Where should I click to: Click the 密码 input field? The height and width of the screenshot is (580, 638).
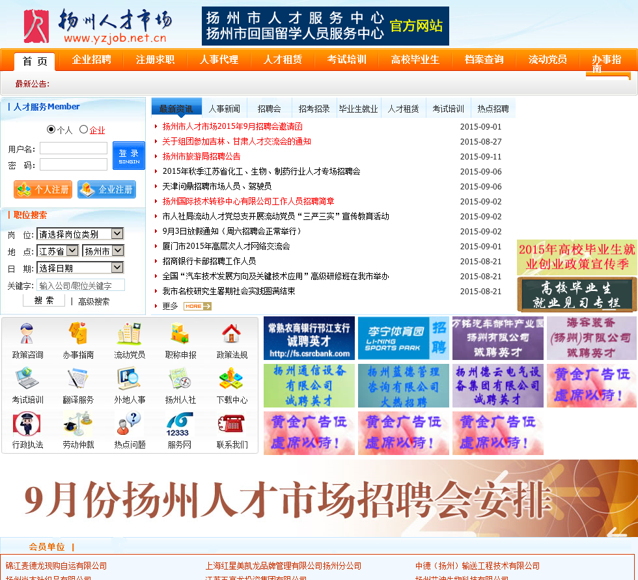(74, 164)
